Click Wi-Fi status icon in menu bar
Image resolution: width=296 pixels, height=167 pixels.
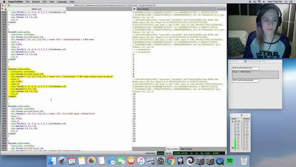pos(259,2)
